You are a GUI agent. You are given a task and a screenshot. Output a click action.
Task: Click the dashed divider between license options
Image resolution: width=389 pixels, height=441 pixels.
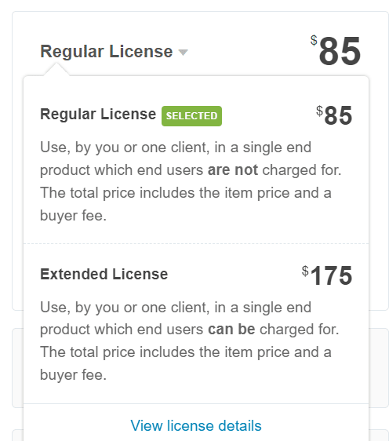point(196,243)
